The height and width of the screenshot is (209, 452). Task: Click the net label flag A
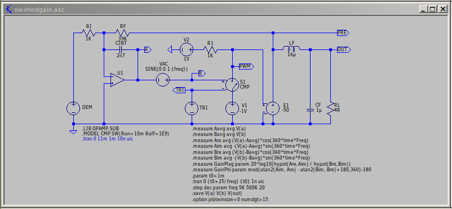pos(148,49)
